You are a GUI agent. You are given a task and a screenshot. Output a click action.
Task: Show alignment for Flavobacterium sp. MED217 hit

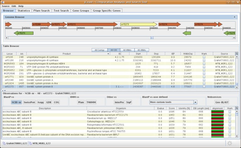[x=217, y=118]
